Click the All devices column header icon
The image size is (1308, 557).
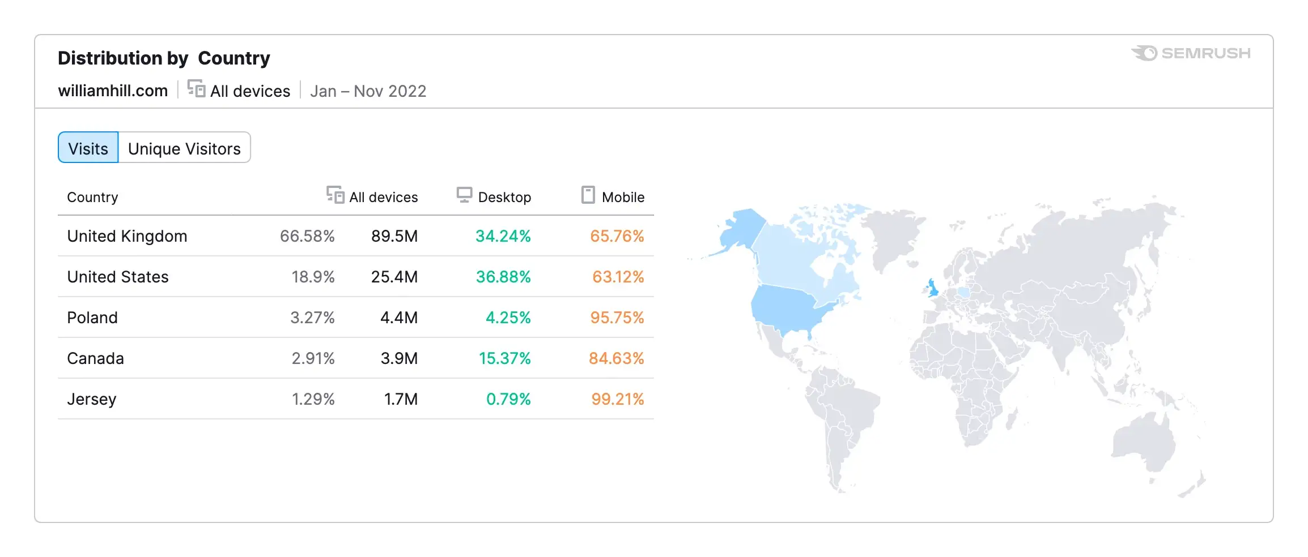click(x=335, y=195)
